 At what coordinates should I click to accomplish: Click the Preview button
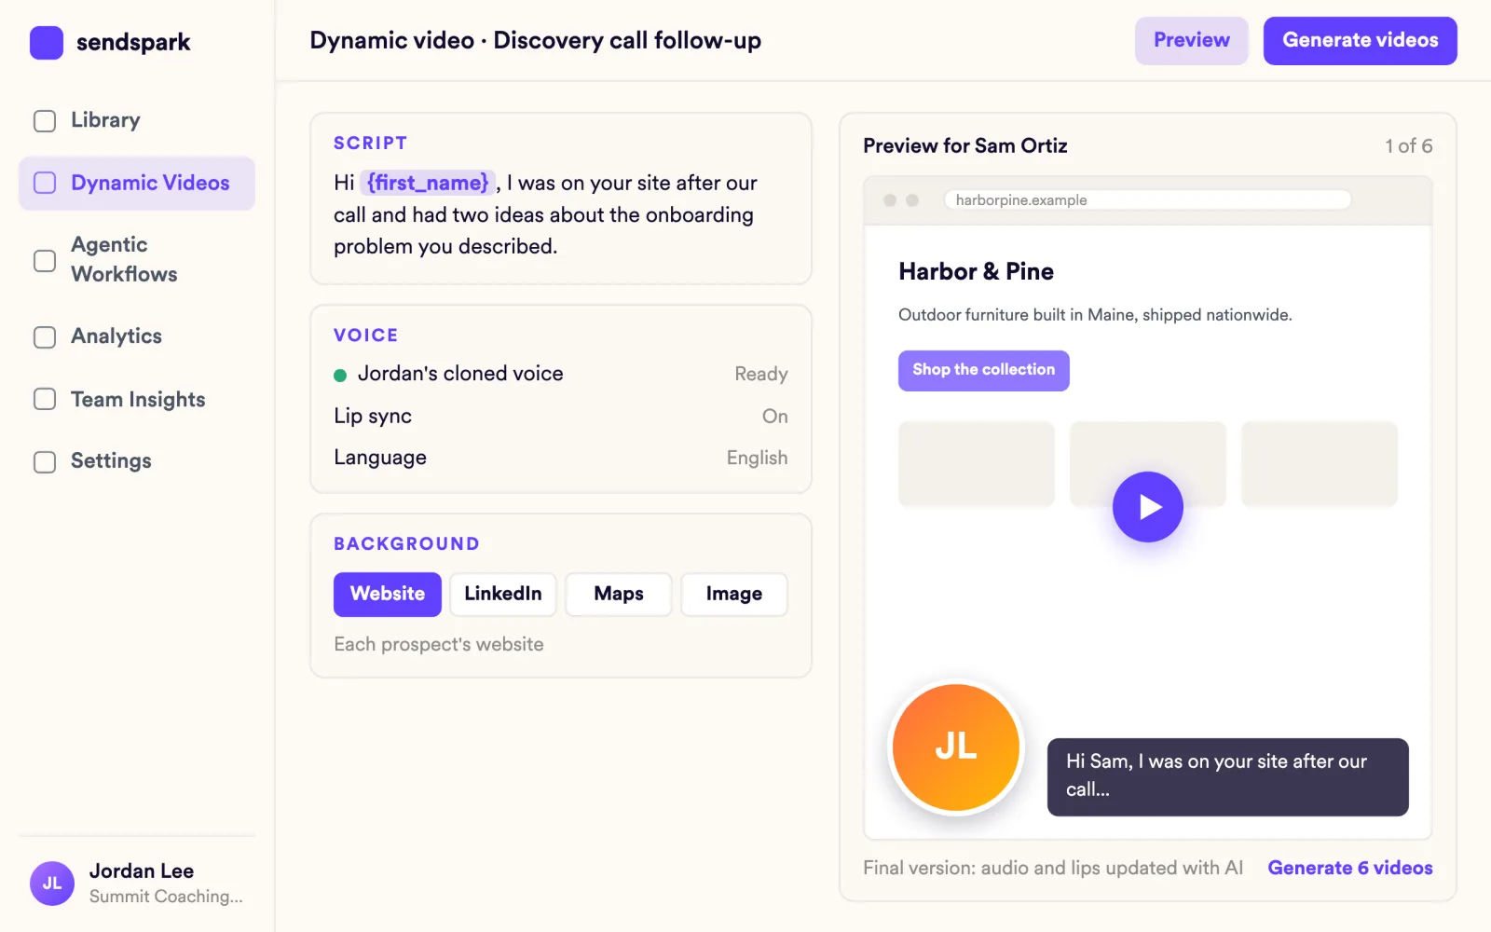(x=1191, y=41)
